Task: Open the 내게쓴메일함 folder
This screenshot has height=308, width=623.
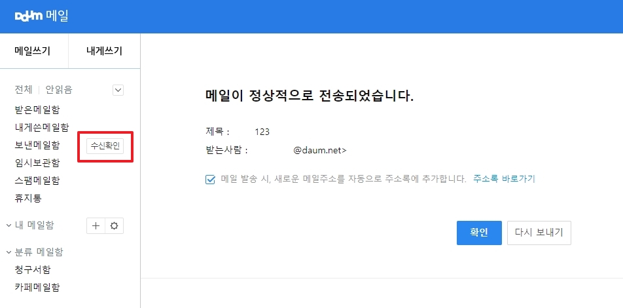Action: [x=42, y=127]
